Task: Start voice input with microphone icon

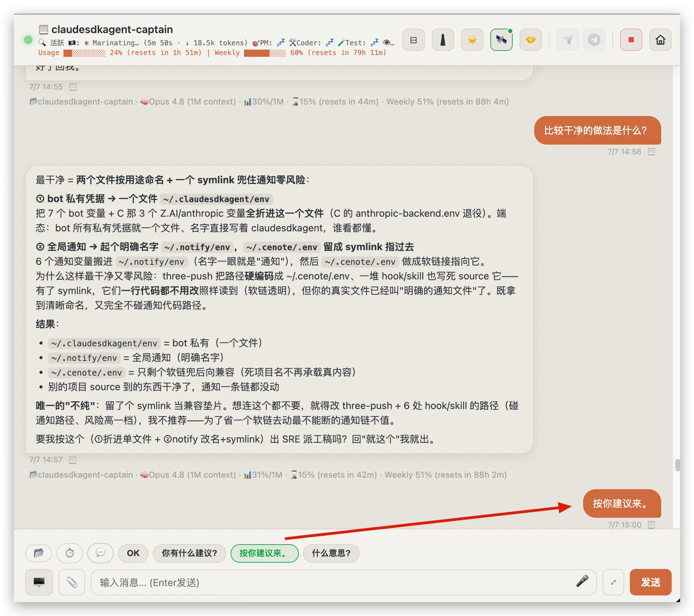Action: pos(582,582)
